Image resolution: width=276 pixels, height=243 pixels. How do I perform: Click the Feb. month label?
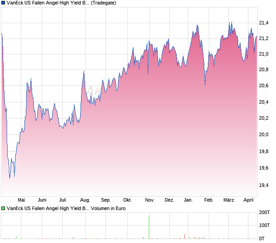coord(209,200)
